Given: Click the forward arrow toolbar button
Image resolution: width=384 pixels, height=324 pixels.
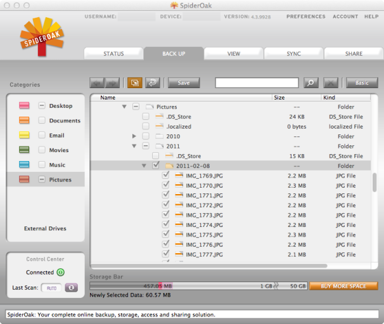Looking at the screenshot, I should click(112, 83).
